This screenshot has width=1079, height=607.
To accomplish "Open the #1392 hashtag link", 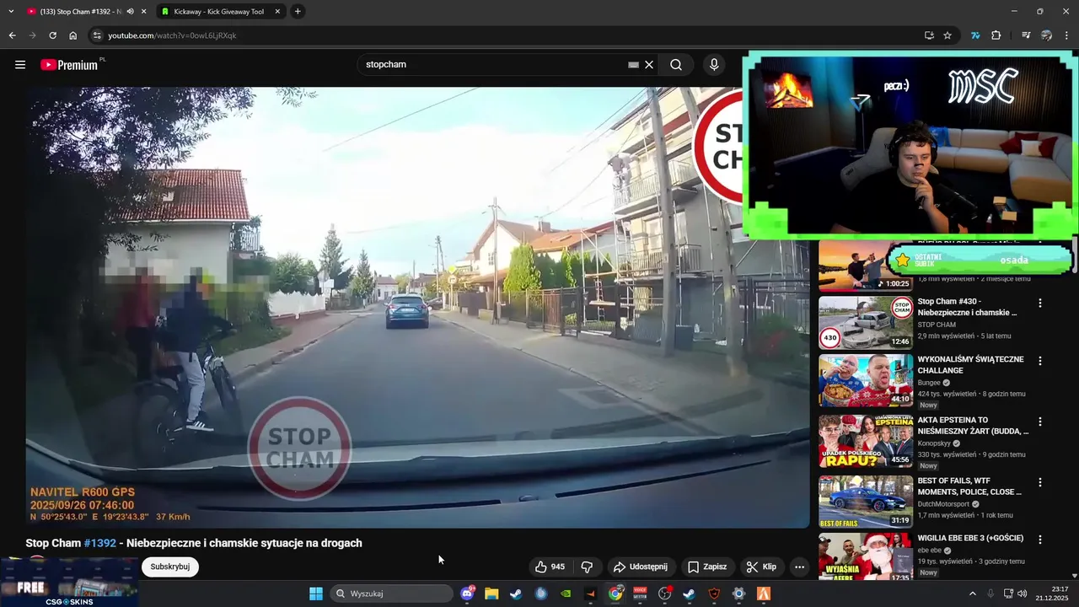I will pyautogui.click(x=100, y=544).
